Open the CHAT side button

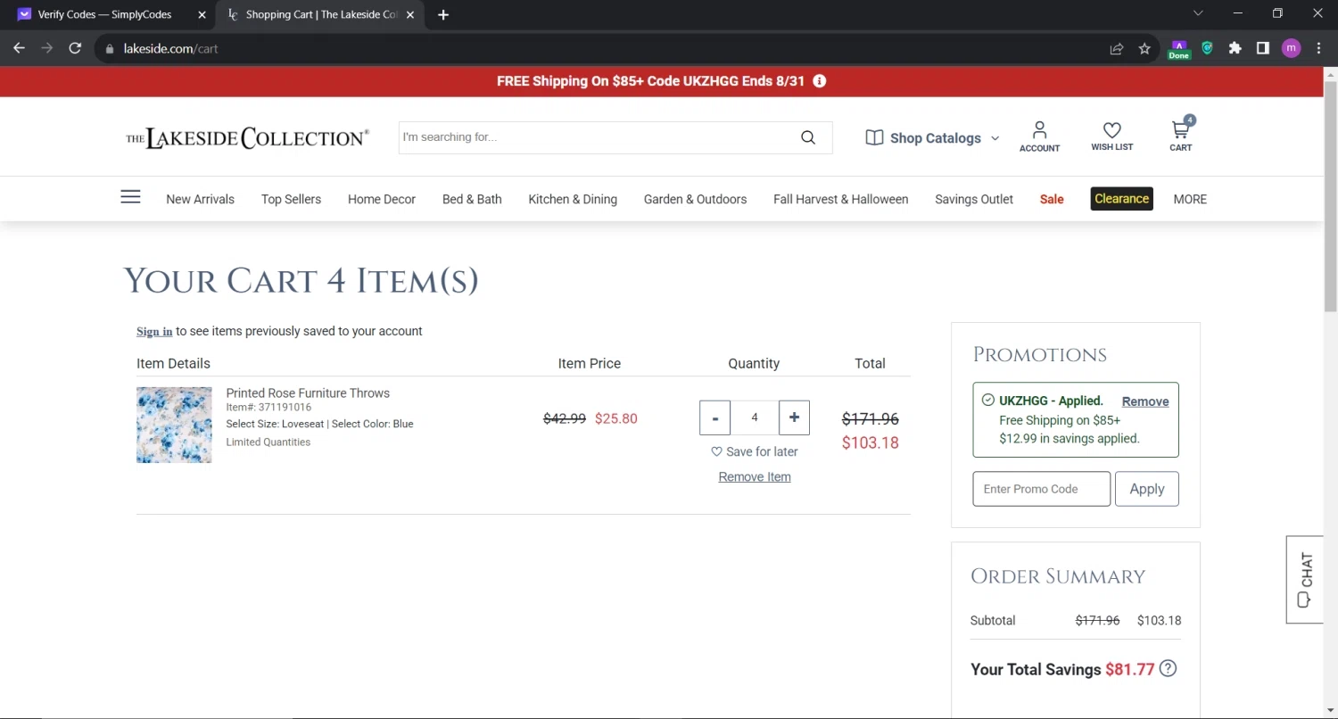pyautogui.click(x=1304, y=579)
